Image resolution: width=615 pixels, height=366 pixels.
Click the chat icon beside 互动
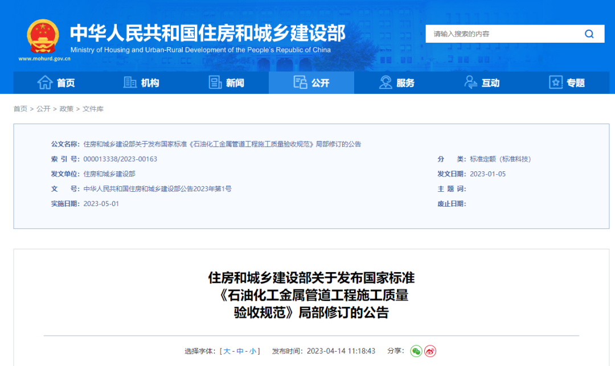point(470,82)
